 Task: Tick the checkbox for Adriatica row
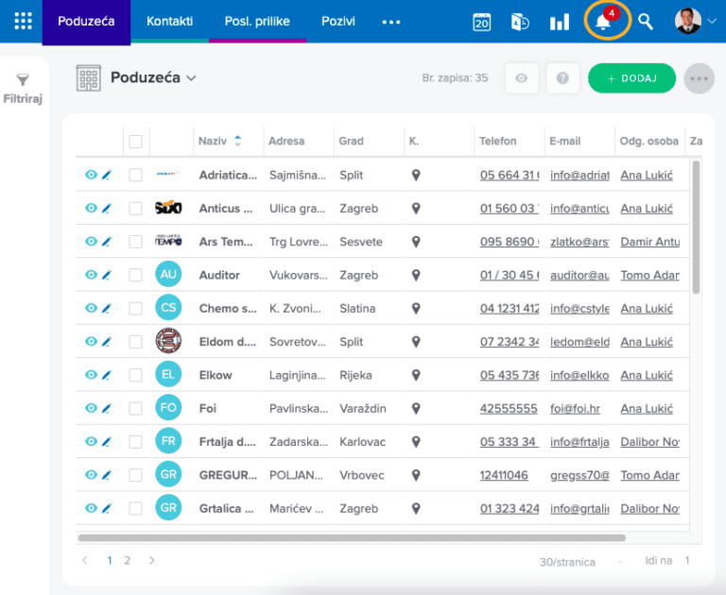coord(135,175)
